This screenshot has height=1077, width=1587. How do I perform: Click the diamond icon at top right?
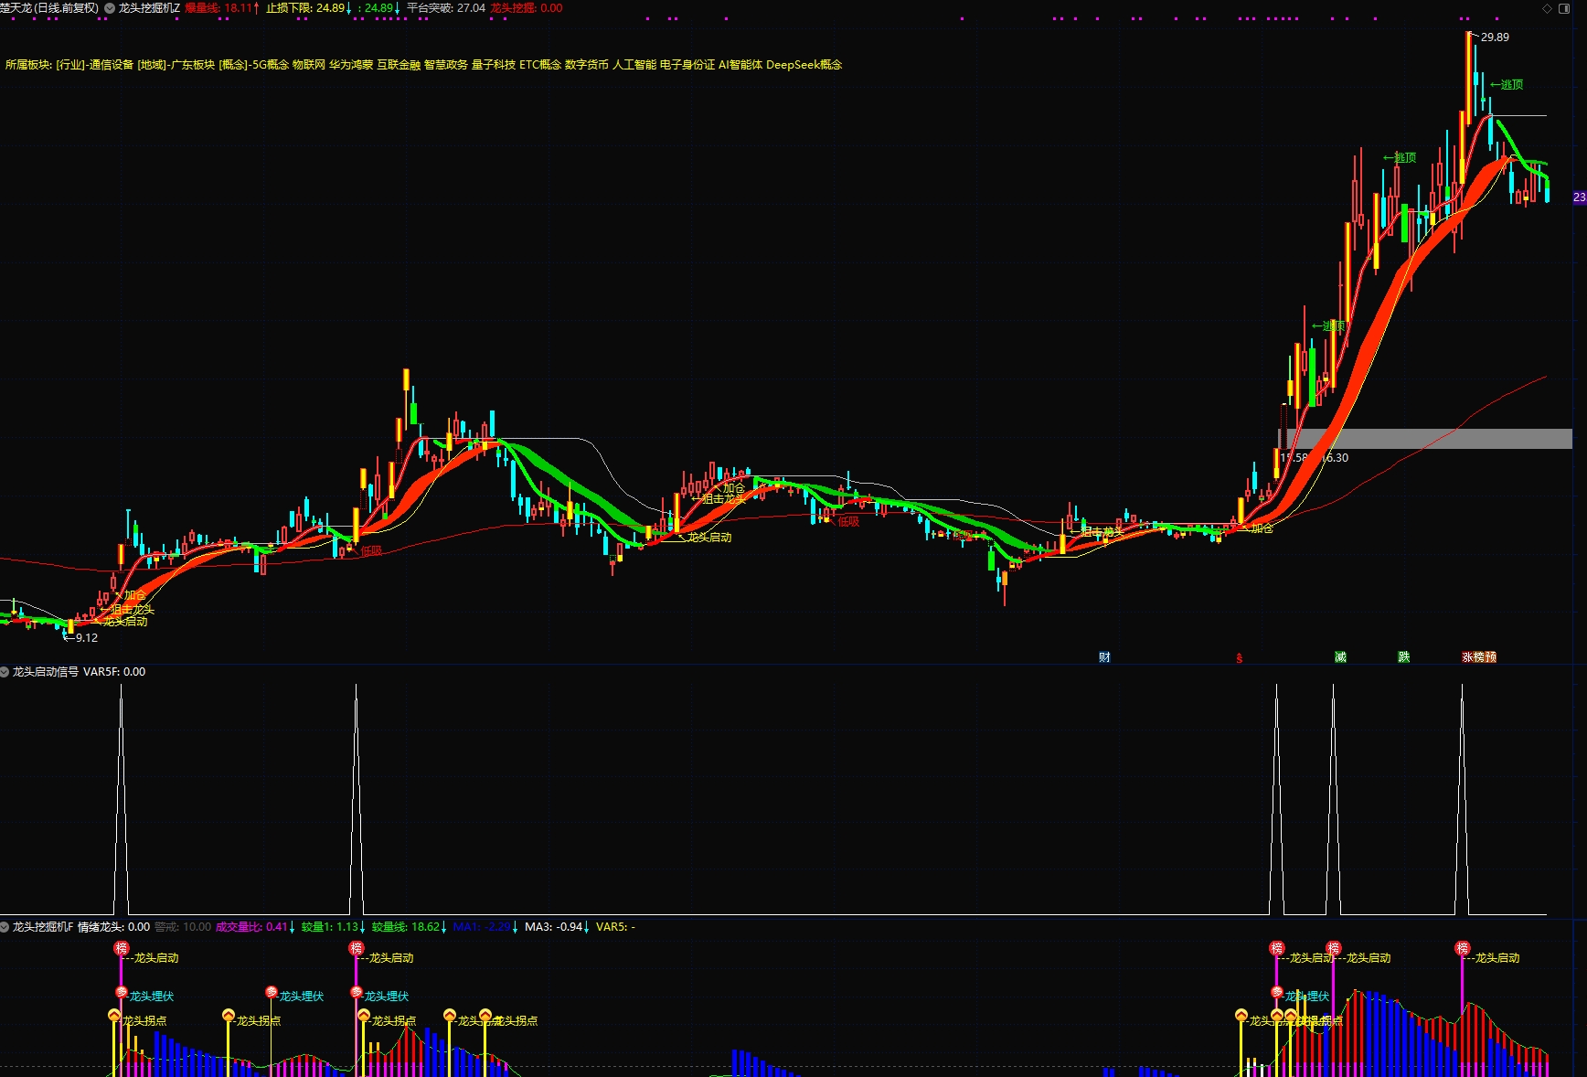[x=1547, y=8]
